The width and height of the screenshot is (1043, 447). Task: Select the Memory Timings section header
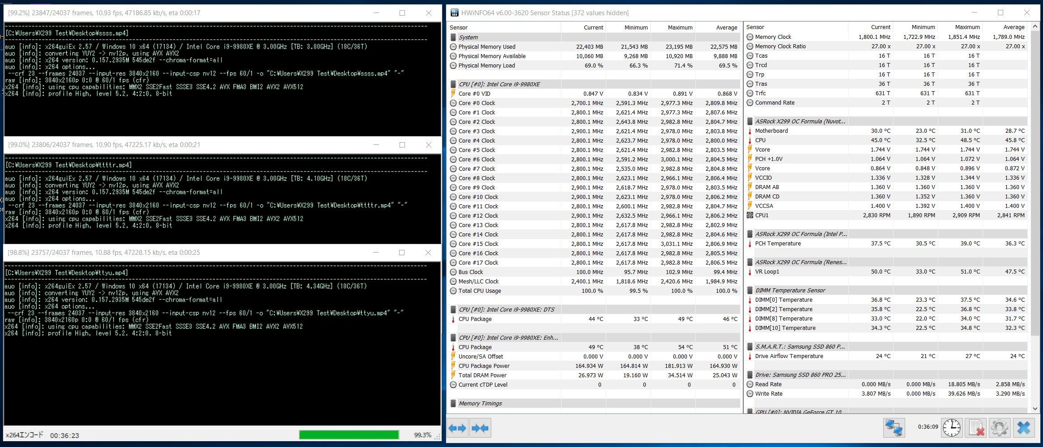coord(594,403)
